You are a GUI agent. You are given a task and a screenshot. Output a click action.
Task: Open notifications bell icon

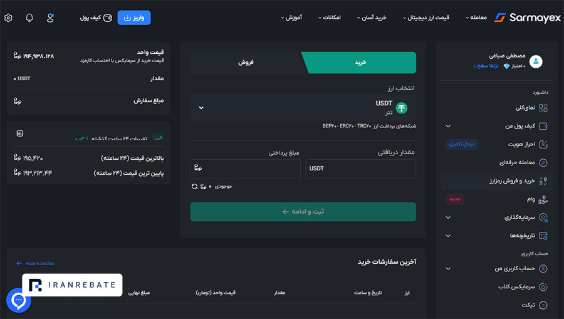pyautogui.click(x=29, y=18)
